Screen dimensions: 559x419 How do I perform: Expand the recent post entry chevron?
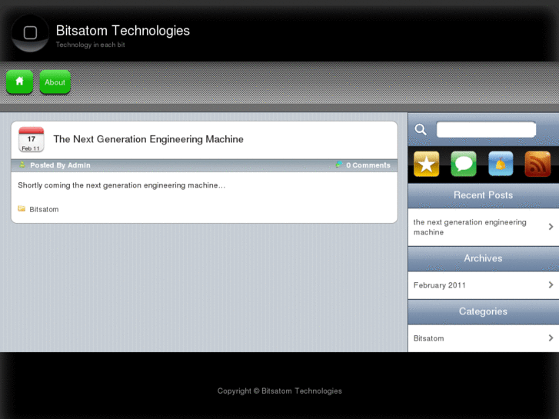coord(551,227)
